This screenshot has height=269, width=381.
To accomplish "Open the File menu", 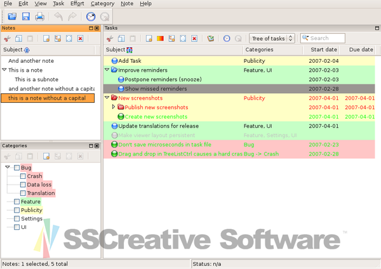I will (8, 4).
